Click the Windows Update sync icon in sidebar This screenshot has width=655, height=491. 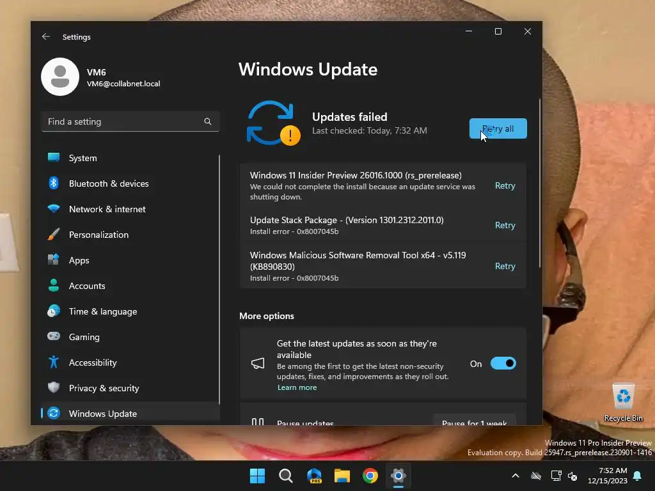coord(54,414)
